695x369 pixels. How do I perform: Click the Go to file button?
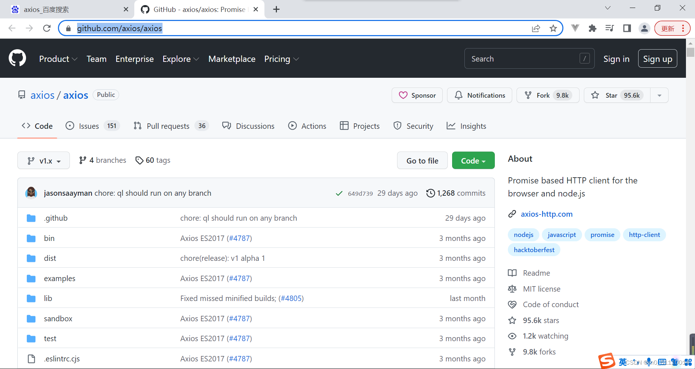[422, 160]
